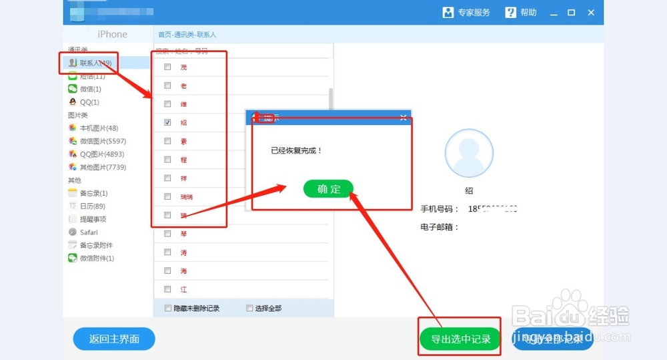
Task: Tick the checkbox for contact 祥
Action: pyautogui.click(x=167, y=178)
